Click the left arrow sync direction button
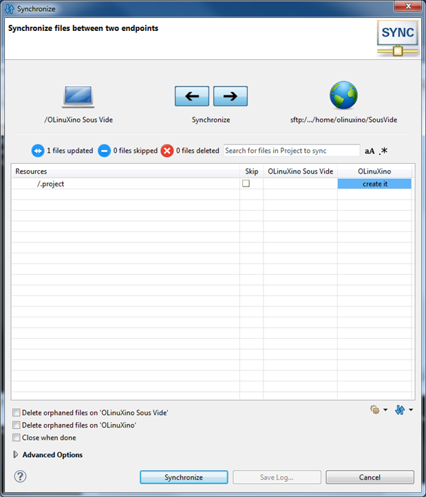The width and height of the screenshot is (426, 497). [x=192, y=96]
